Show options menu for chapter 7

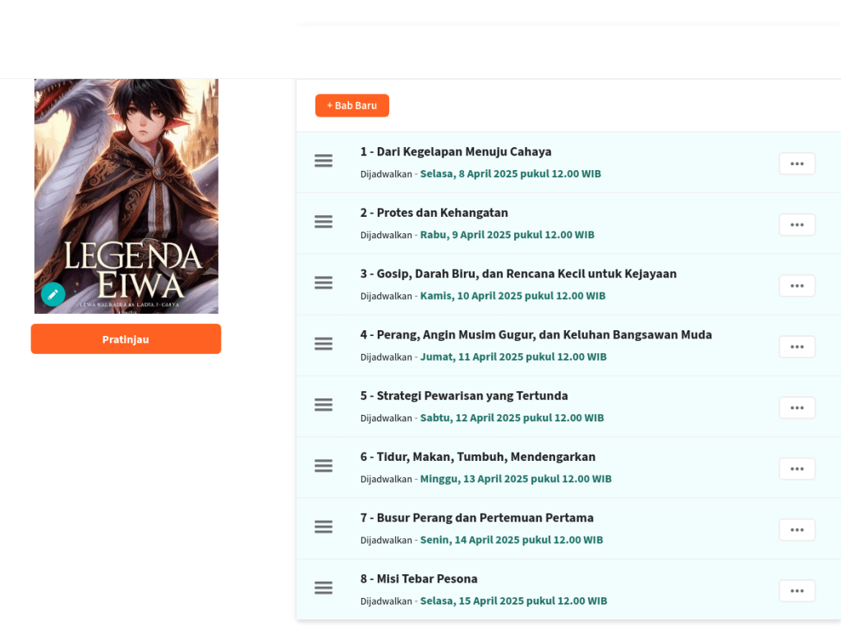point(797,530)
